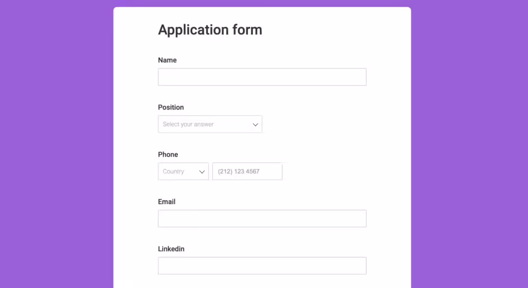This screenshot has height=288, width=528.
Task: Click the purple background right of the form
Action: [x=469, y=144]
